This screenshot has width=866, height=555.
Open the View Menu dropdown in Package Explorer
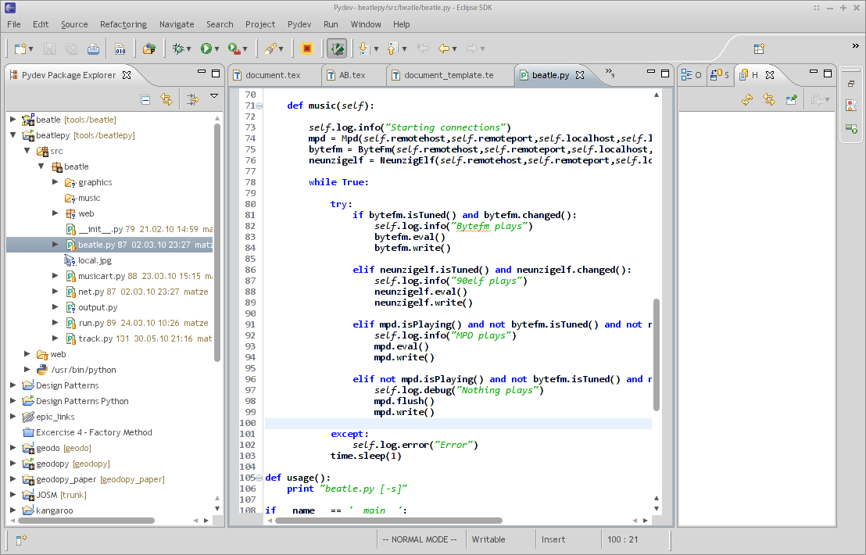pyautogui.click(x=213, y=97)
